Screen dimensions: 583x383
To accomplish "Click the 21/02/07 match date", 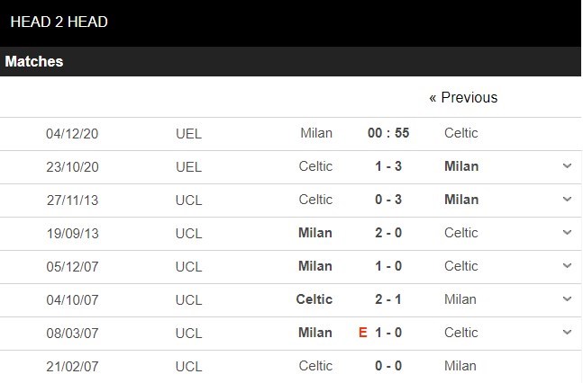I will pos(72,366).
